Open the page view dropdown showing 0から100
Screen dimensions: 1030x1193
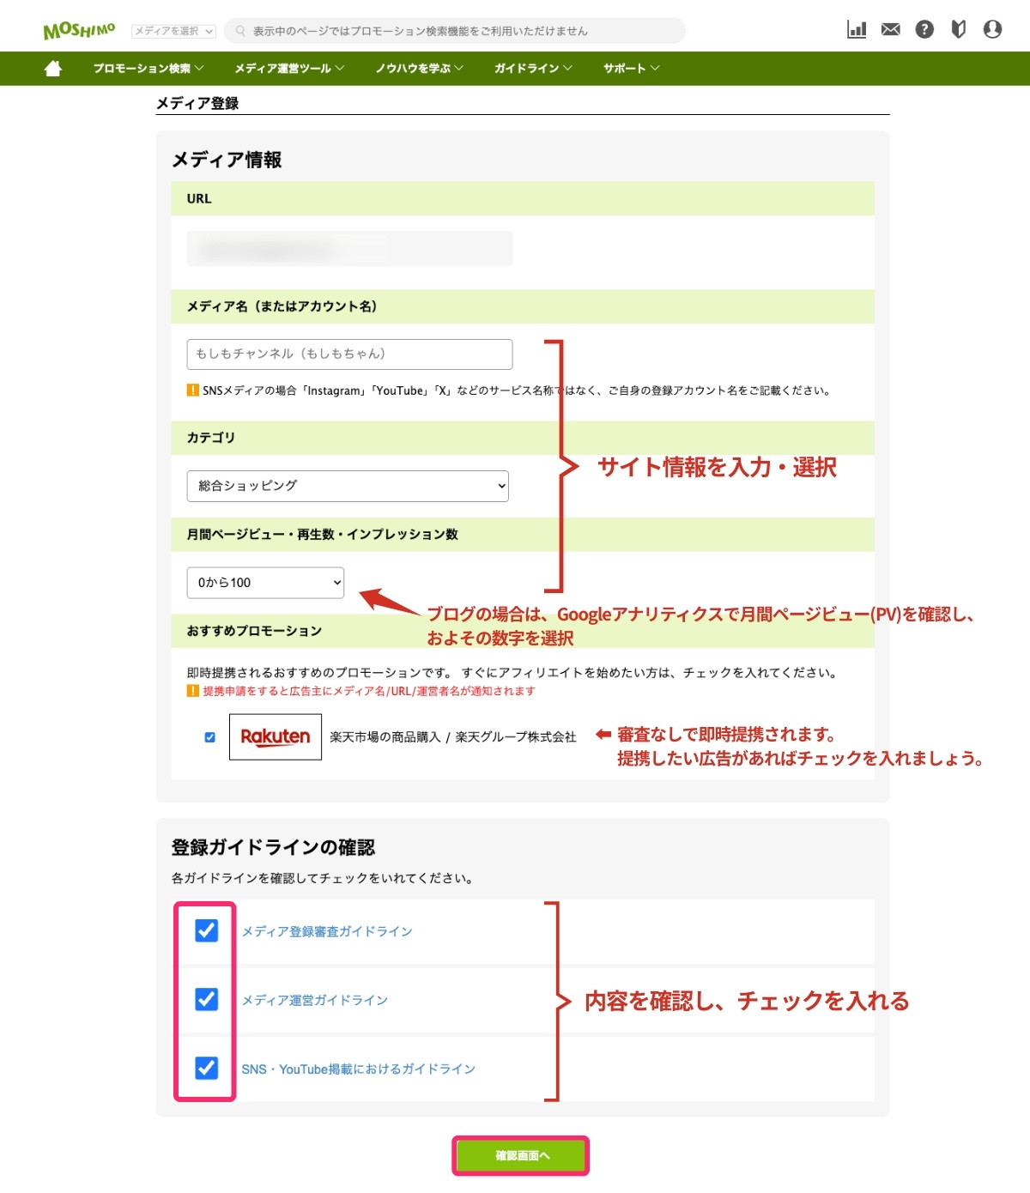265,583
